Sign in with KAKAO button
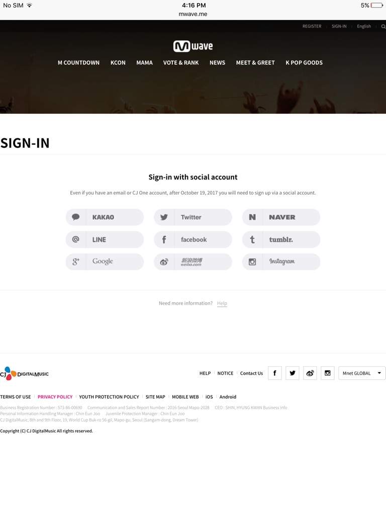The height and width of the screenshot is (515, 386). [x=105, y=217]
